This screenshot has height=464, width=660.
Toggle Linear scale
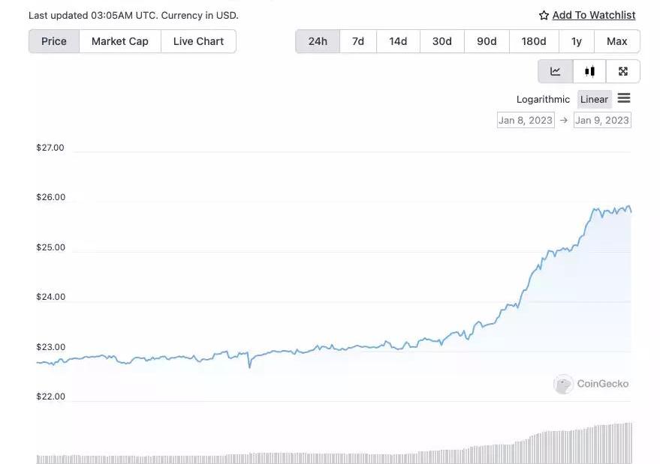pos(594,99)
